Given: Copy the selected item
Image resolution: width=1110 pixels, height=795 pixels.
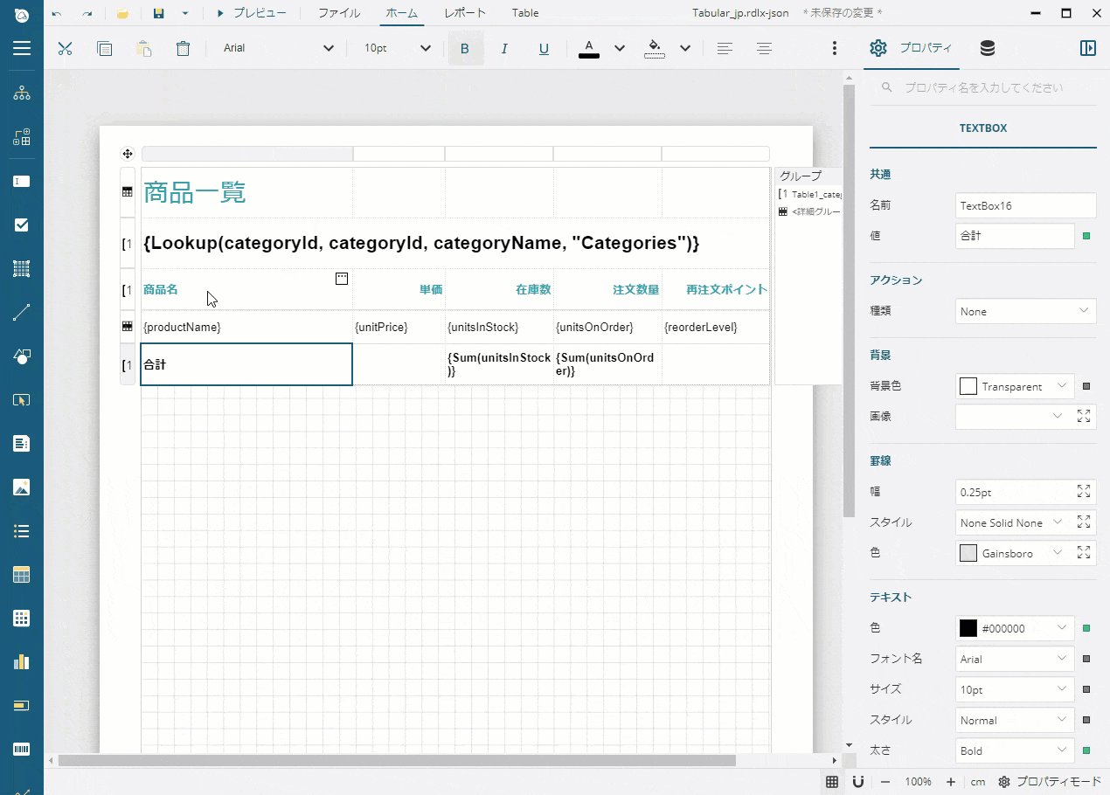Looking at the screenshot, I should click(x=105, y=48).
